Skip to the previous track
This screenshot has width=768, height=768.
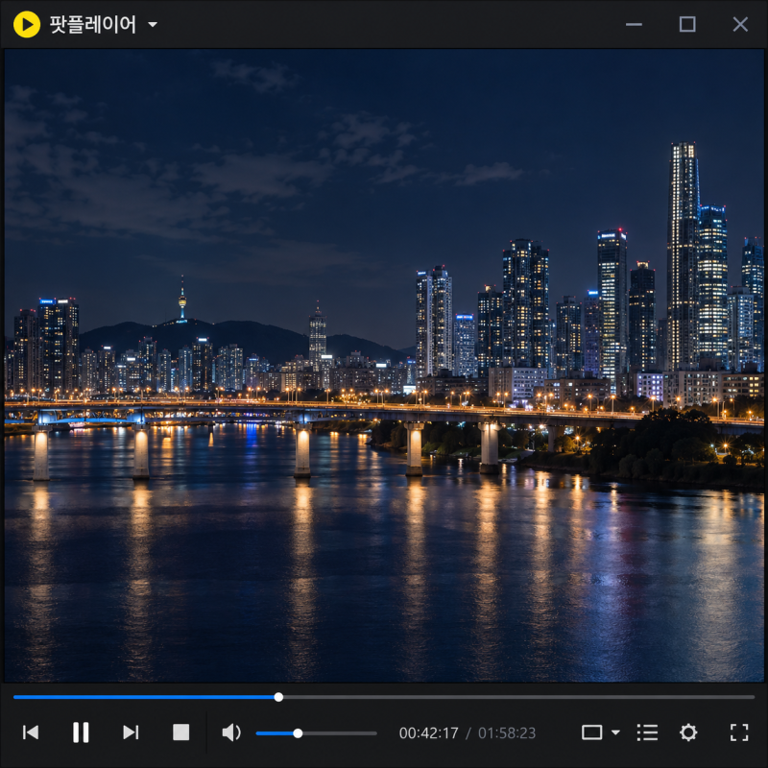31,732
